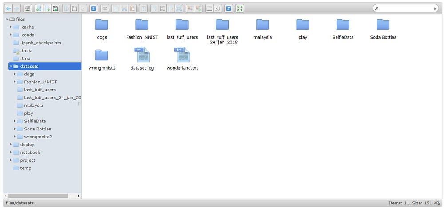Select .ipynb_checkpoints in the sidebar tree
Screen dimensions: 444x208
point(40,43)
